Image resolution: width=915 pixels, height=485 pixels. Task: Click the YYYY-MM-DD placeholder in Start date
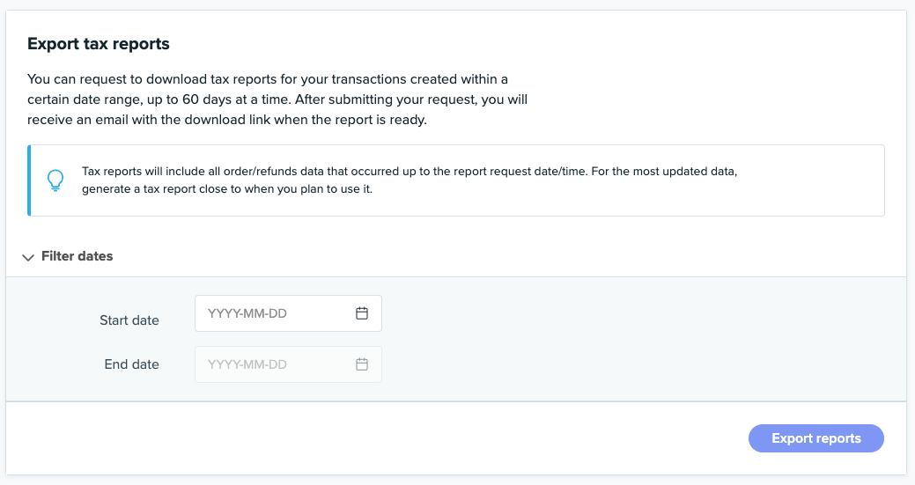point(247,313)
